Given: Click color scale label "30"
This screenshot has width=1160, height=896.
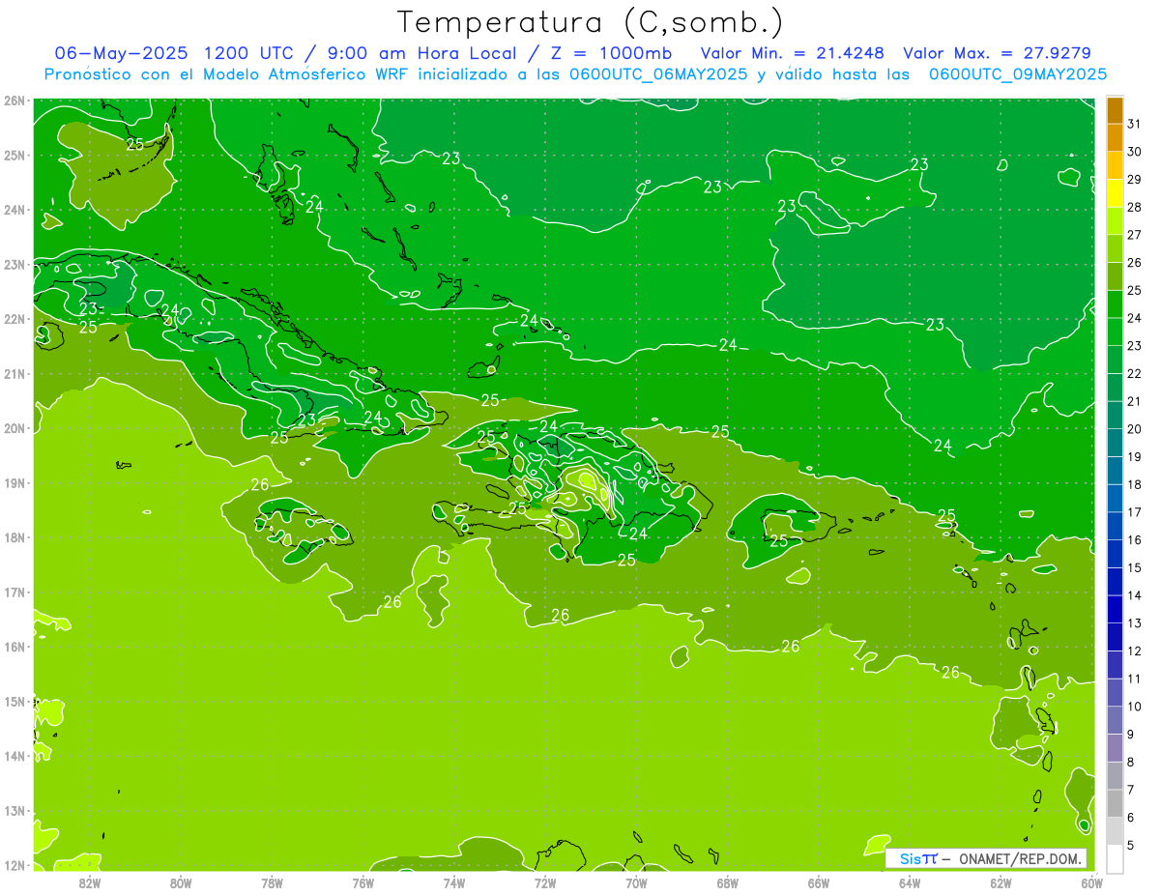Looking at the screenshot, I should pos(1135,153).
